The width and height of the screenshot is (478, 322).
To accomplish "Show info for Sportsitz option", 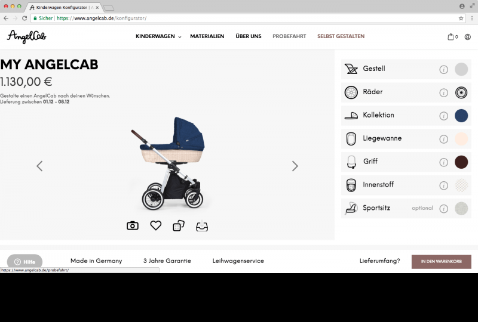I will pyautogui.click(x=443, y=209).
